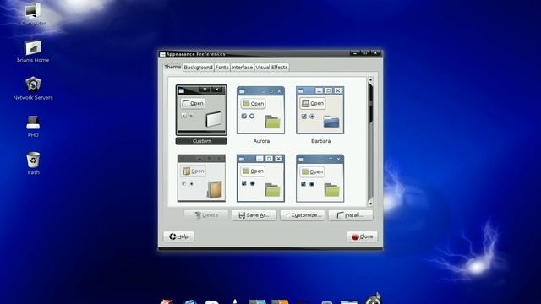Switch to the Theme tab
541x304 pixels.
[x=172, y=67]
